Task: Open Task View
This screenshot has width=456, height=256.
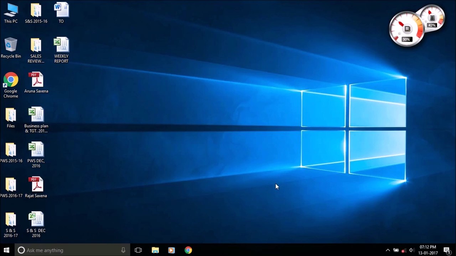Action: tap(138, 250)
